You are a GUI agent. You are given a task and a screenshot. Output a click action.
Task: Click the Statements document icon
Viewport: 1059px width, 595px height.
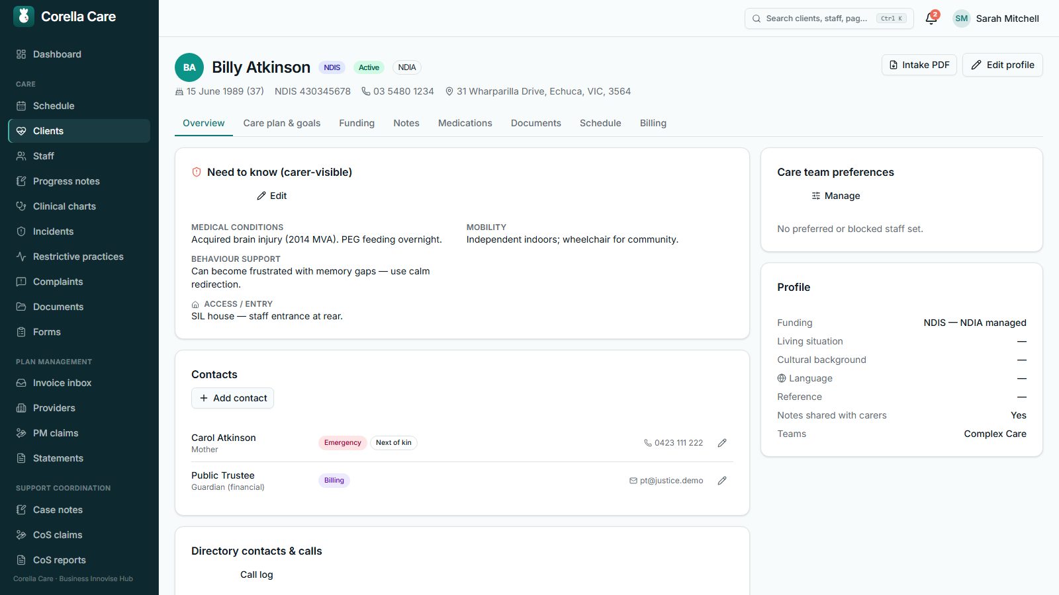click(x=21, y=458)
